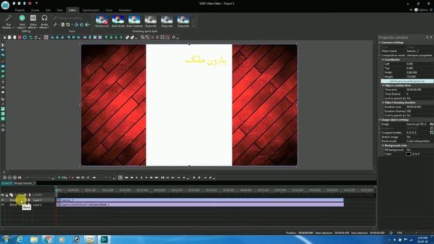Select the rectangle shape tool in sidebar
The image size is (434, 244).
3,66
